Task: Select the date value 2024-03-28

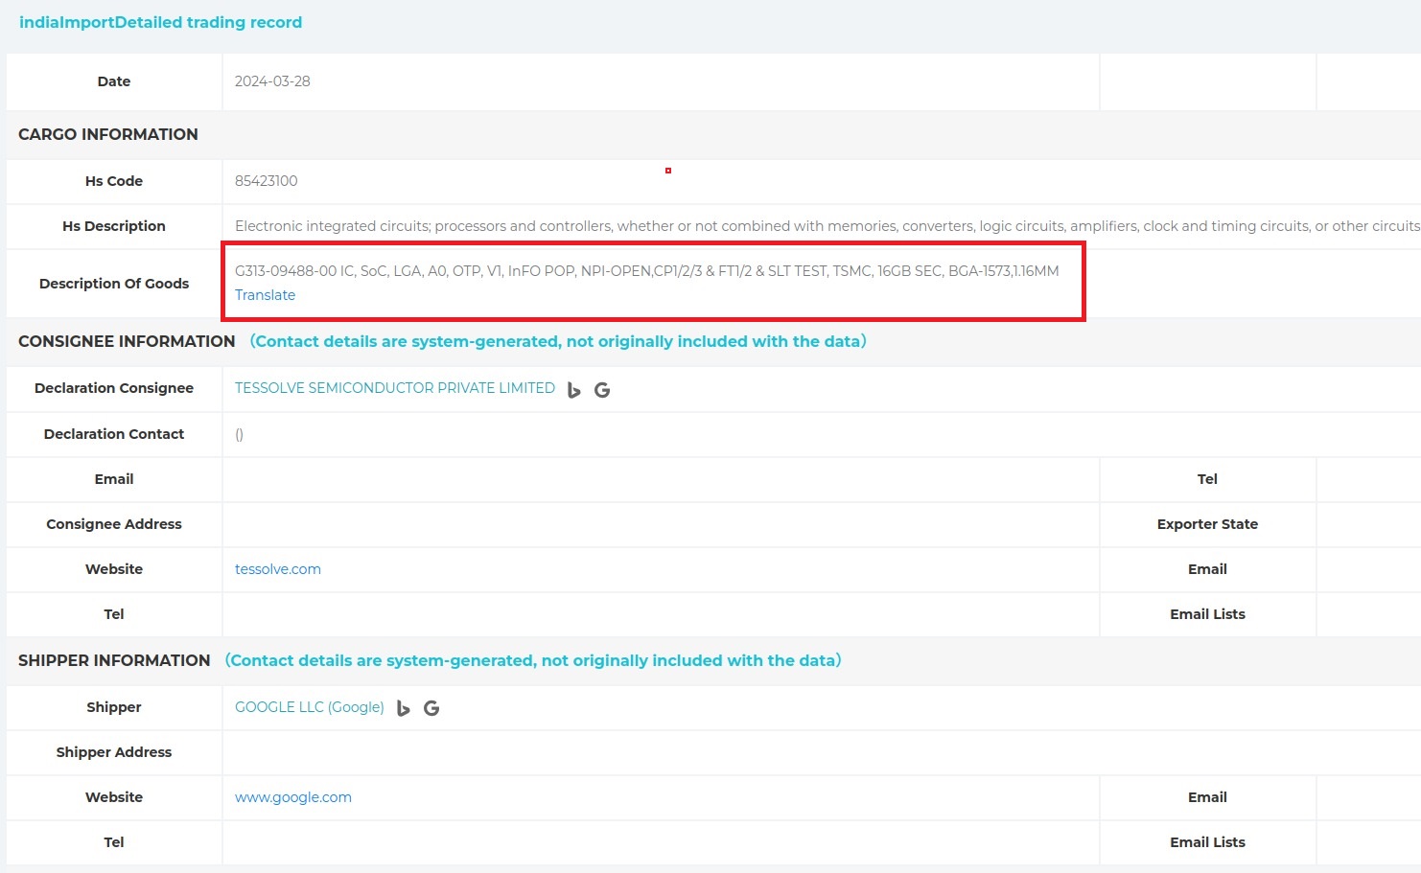Action: [x=272, y=81]
